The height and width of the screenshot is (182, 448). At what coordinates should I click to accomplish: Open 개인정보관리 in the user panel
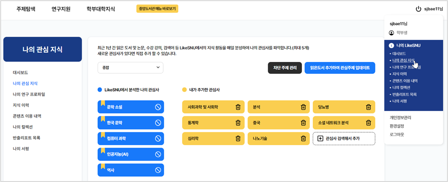(x=400, y=117)
